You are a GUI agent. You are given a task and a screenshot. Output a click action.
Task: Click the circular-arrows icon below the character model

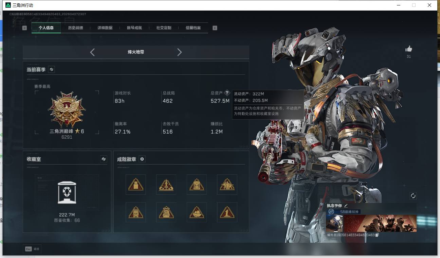pyautogui.click(x=413, y=196)
